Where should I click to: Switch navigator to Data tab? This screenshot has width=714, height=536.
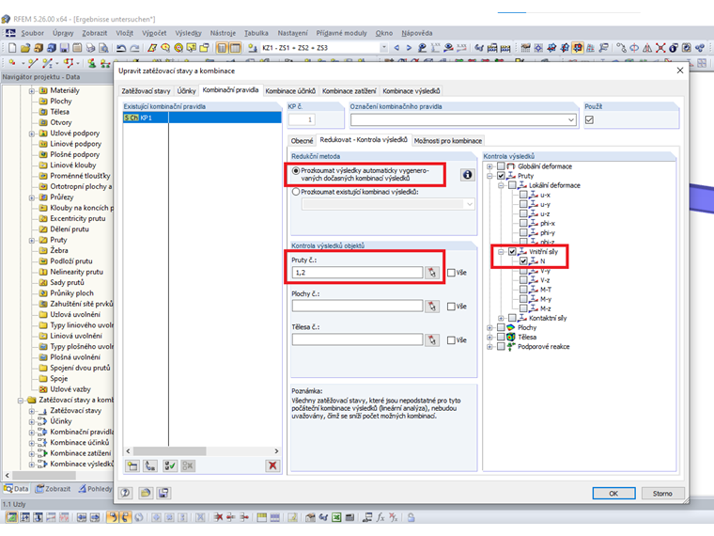(x=16, y=489)
